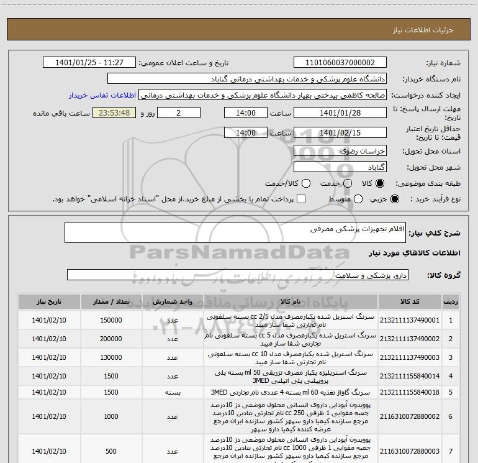
Task: Click the request creator field صالحه کاظمی
Action: tap(263, 95)
